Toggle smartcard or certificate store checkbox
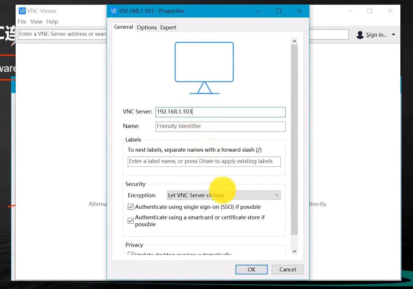The width and height of the screenshot is (413, 289). coord(131,221)
